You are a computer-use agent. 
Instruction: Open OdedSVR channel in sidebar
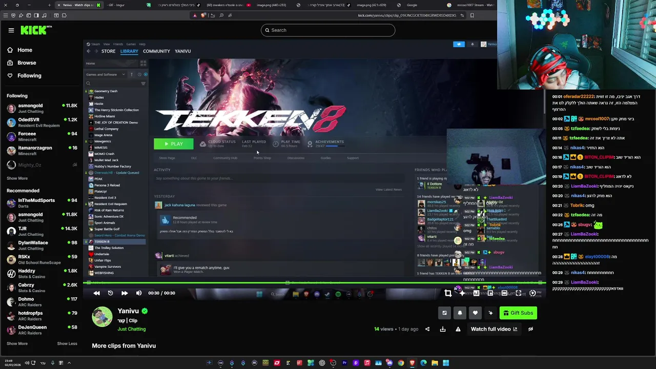(x=42, y=122)
